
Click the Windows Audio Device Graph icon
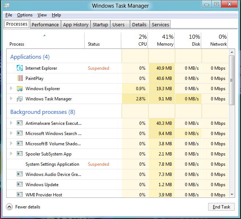point(20,174)
